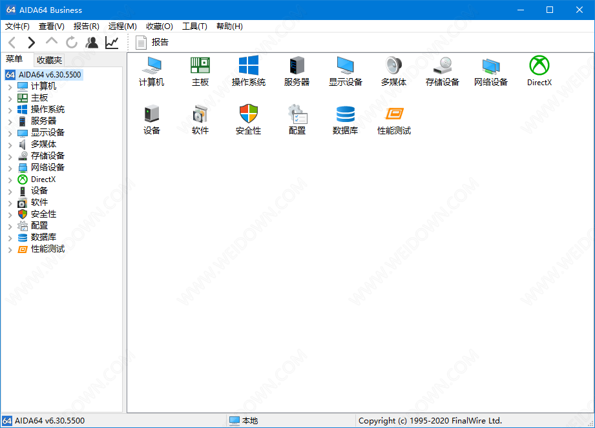595x428 pixels.
Task: Click the 报告 toolbar button label
Action: click(160, 42)
